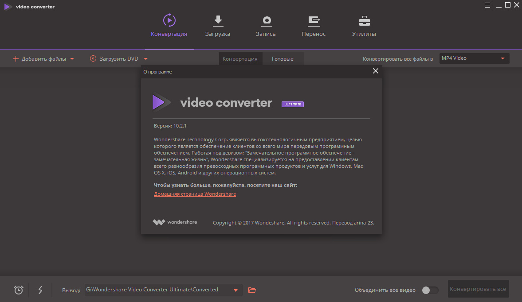
Task: Click the lightning bolt high-speed conversion icon
Action: (40, 290)
